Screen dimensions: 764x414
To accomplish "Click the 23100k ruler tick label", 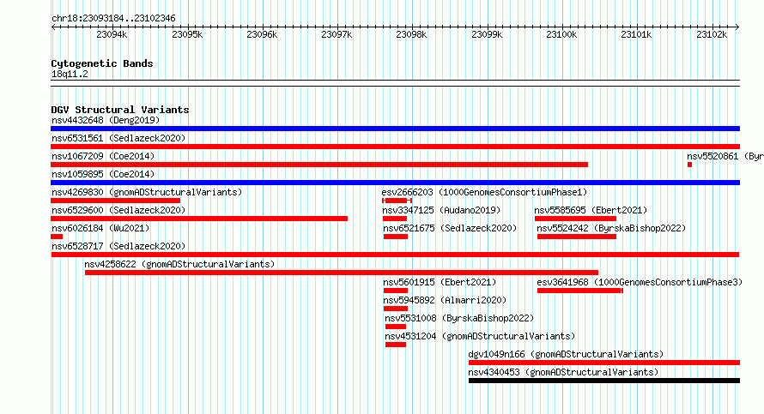I will [x=561, y=34].
